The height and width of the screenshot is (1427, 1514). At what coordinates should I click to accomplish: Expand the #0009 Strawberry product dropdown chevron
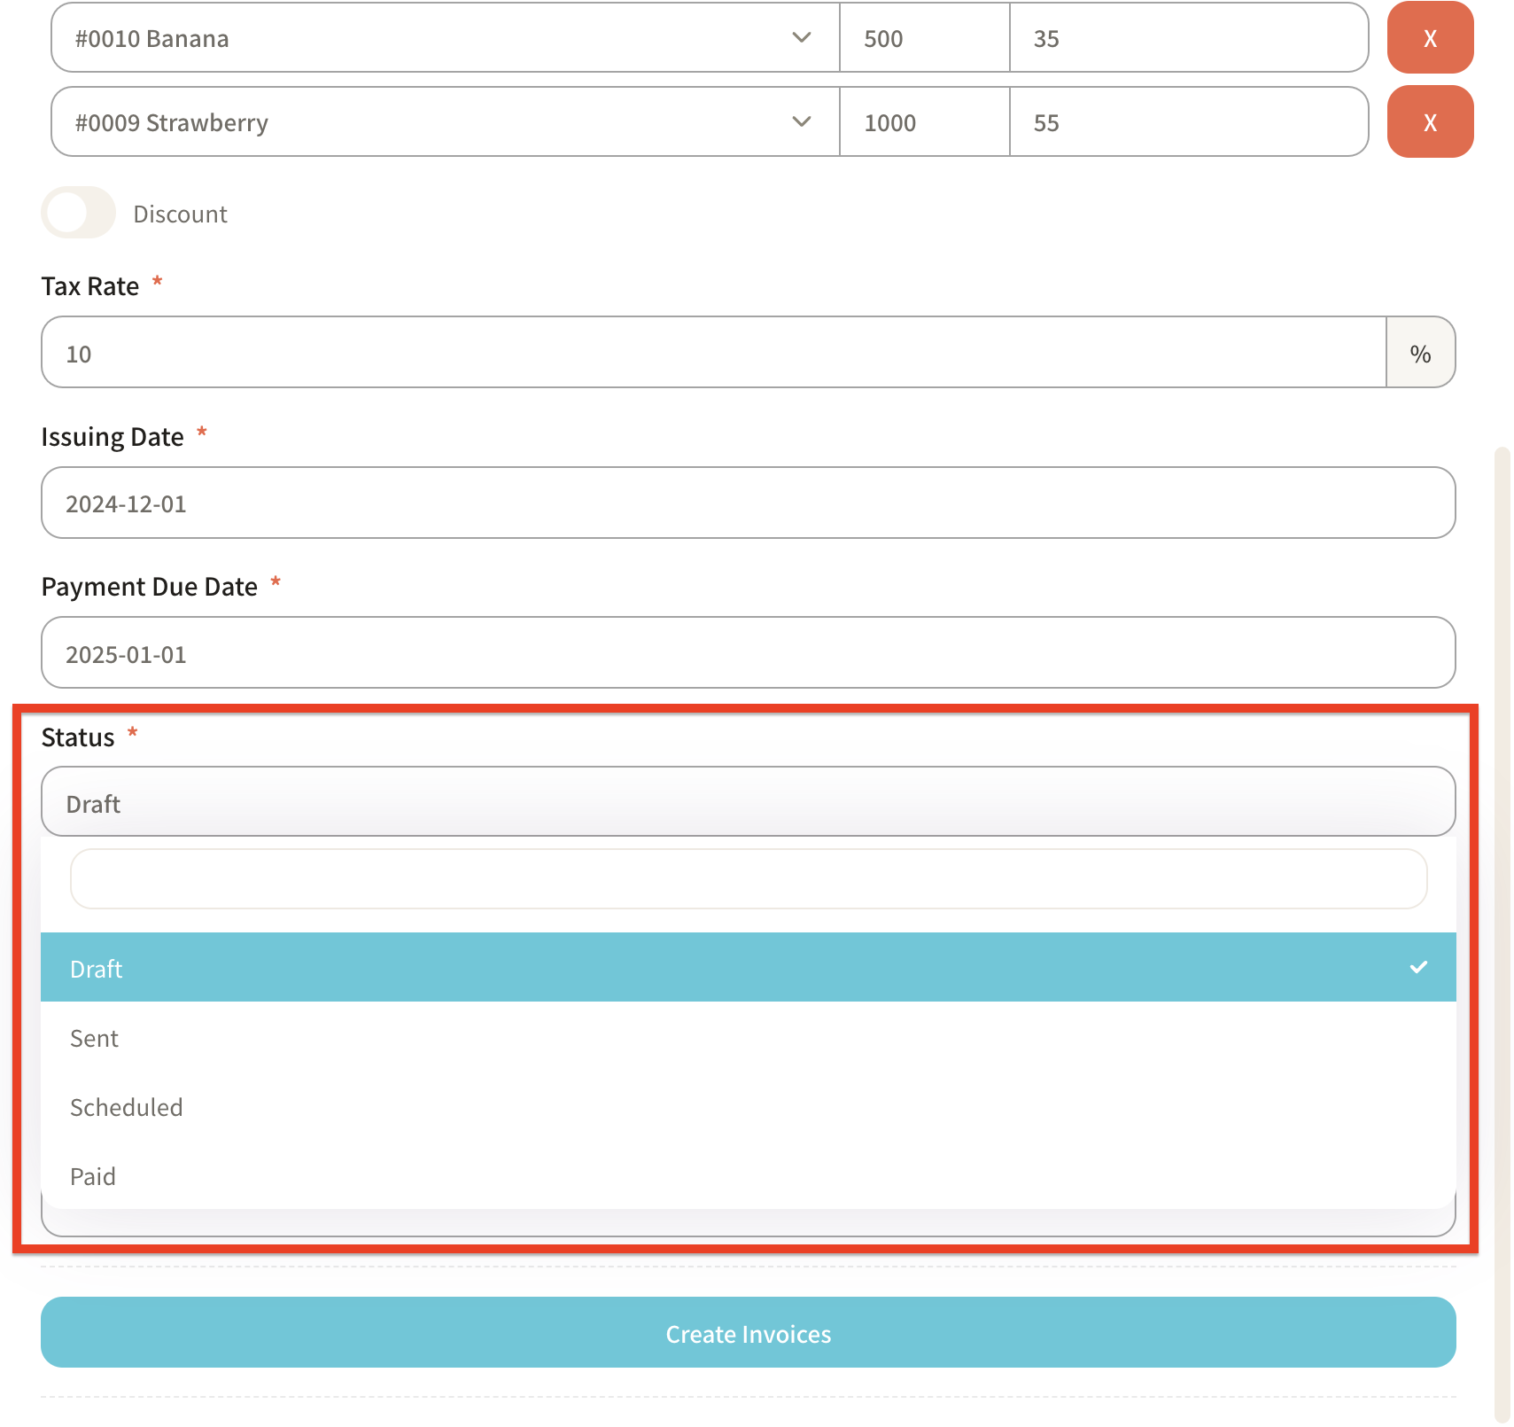(x=801, y=122)
